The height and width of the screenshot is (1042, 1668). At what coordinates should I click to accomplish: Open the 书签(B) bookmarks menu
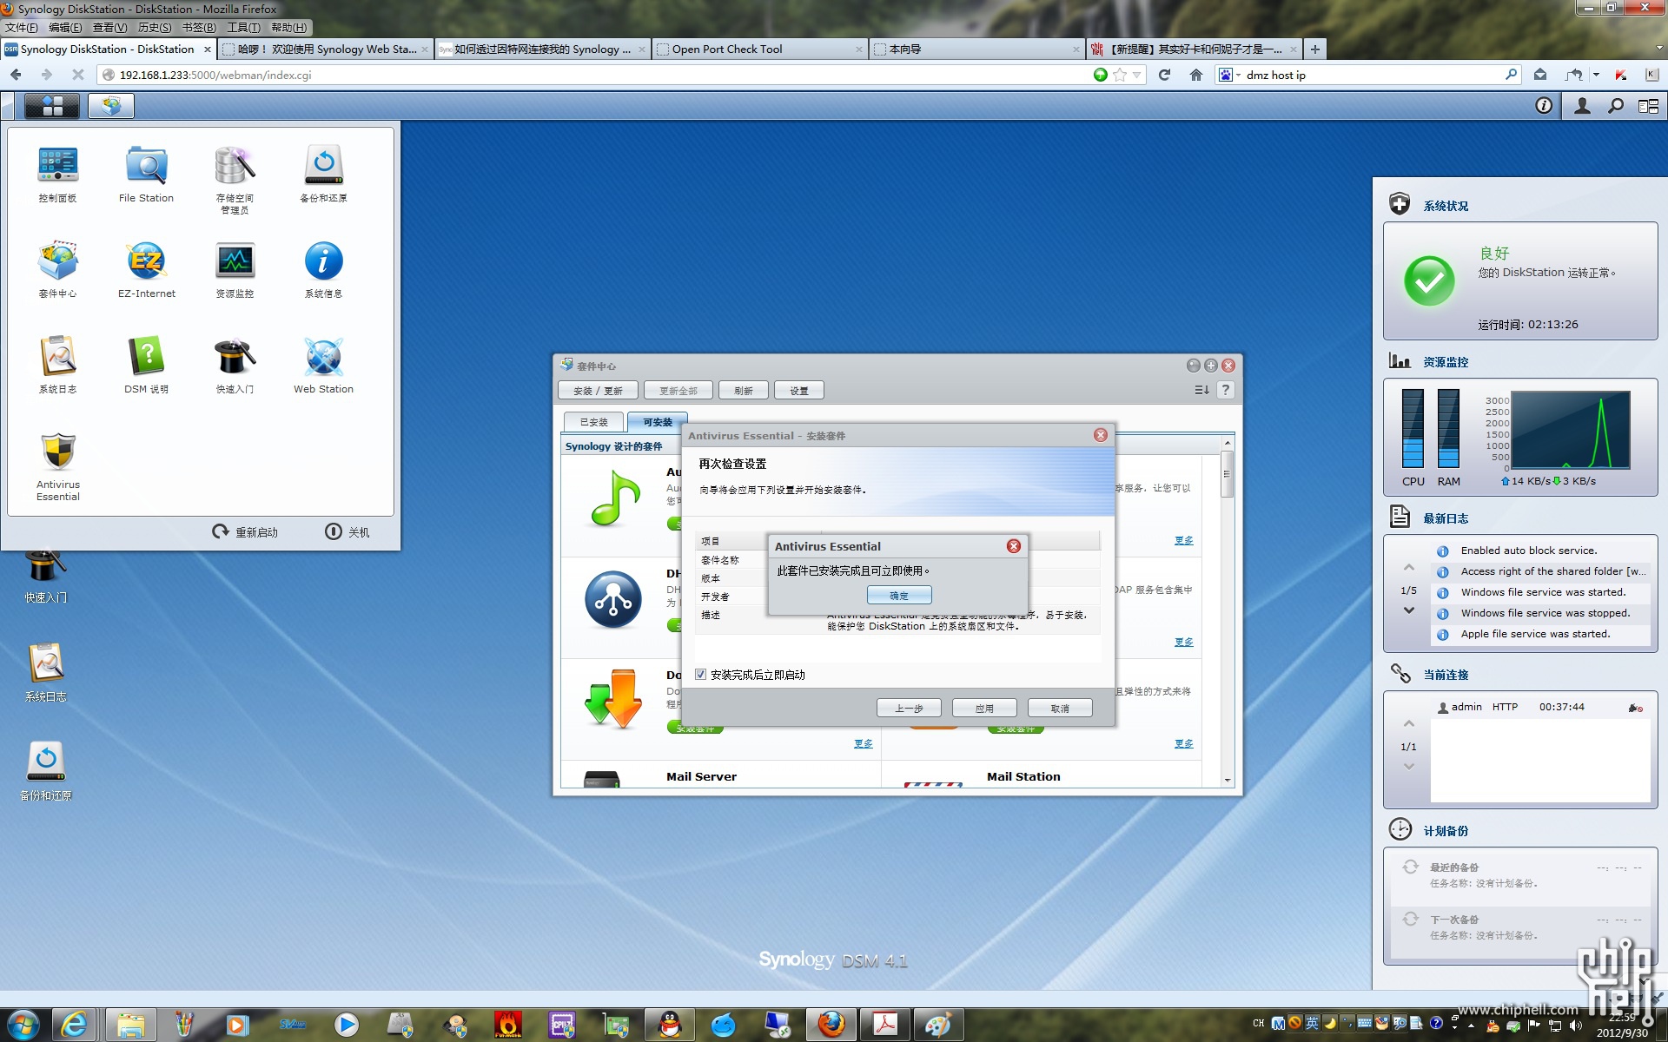tap(199, 28)
